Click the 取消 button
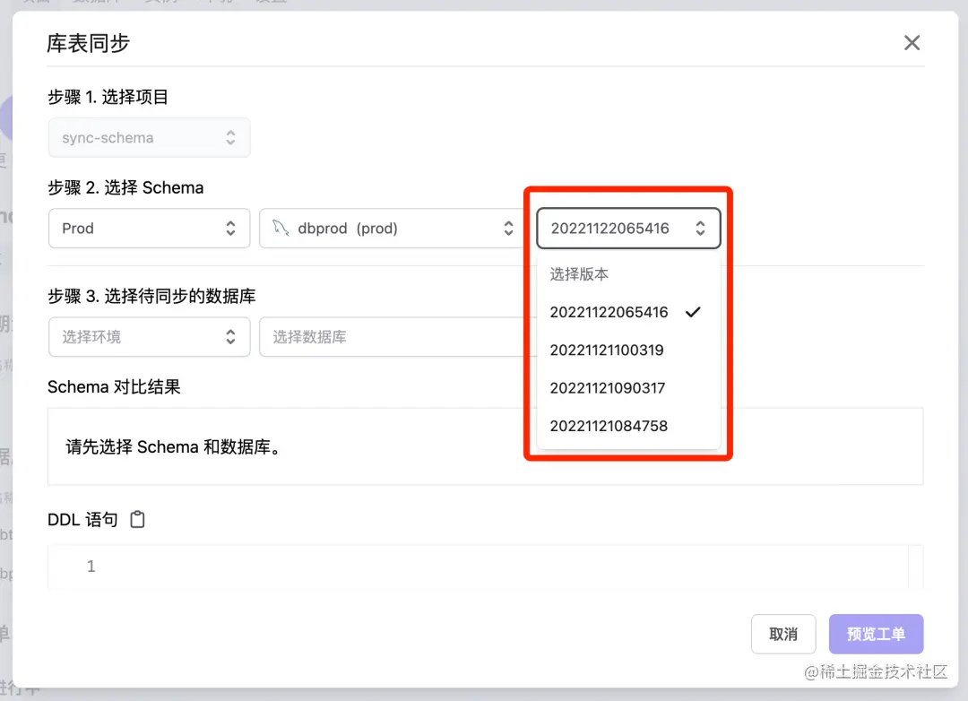The image size is (968, 701). pos(783,634)
